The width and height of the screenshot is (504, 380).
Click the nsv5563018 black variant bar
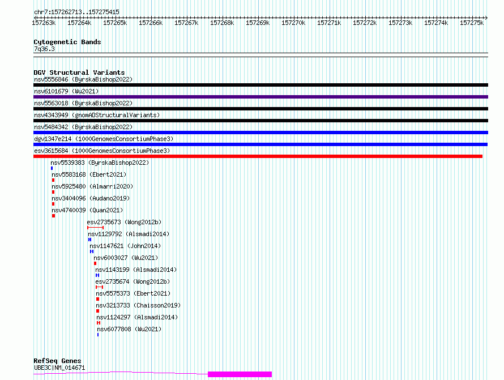pyautogui.click(x=260, y=109)
